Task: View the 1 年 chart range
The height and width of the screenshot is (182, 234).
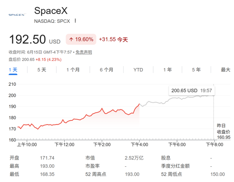Action: [x=167, y=70]
